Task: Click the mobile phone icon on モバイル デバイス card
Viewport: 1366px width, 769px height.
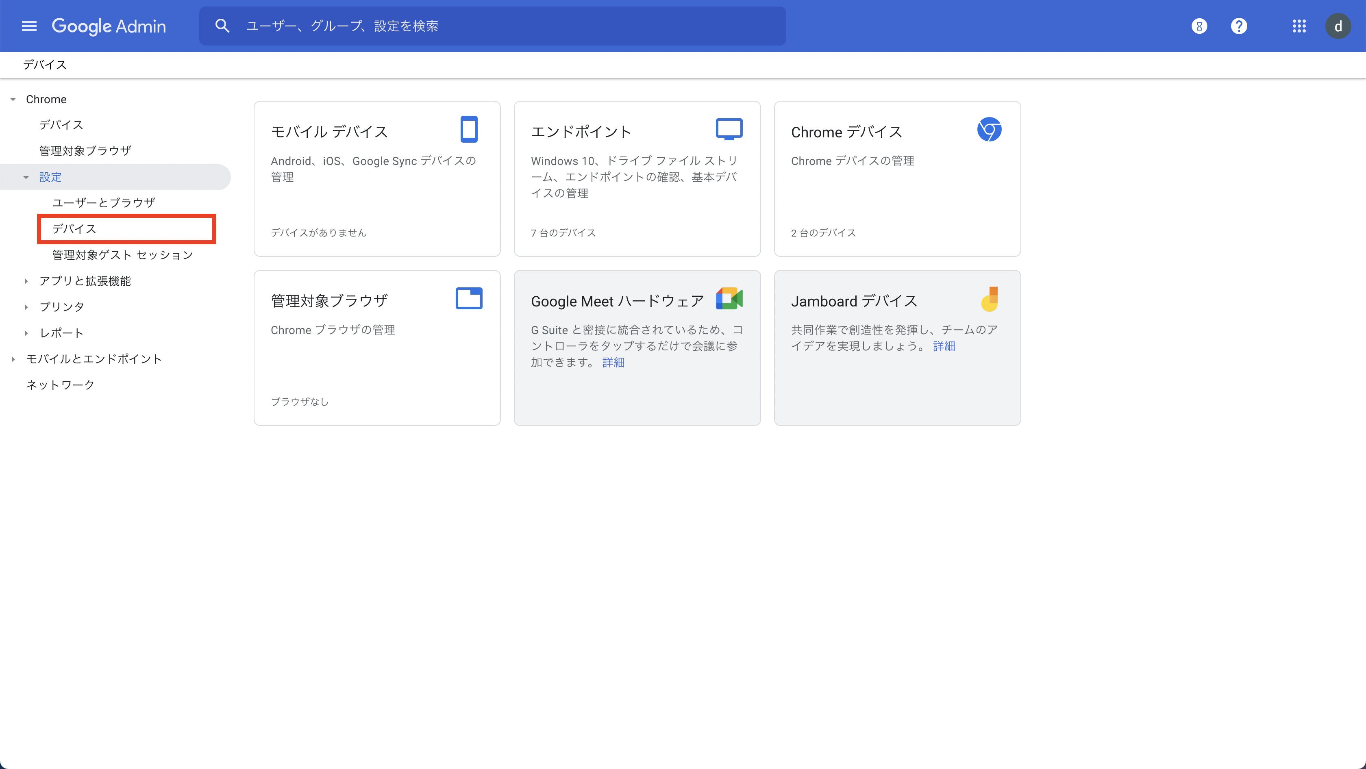Action: (x=469, y=129)
